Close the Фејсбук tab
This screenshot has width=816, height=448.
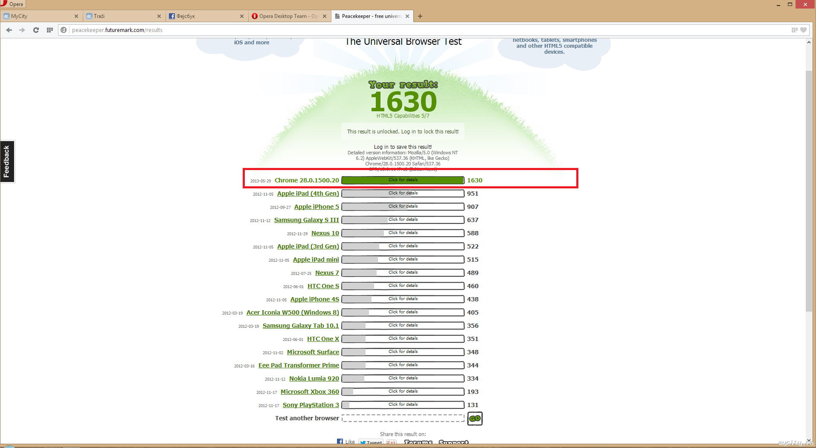click(242, 16)
